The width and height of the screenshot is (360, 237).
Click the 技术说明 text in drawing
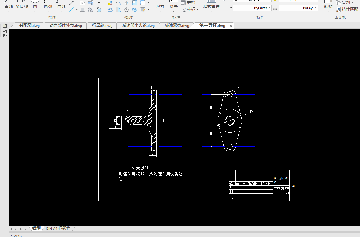(x=140, y=168)
